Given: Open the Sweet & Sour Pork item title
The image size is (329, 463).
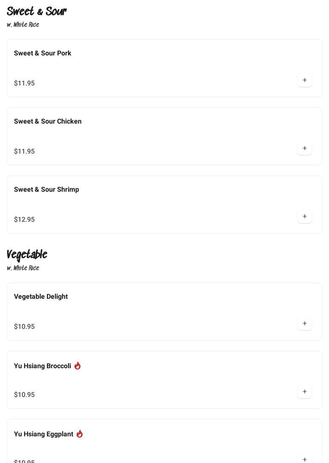Looking at the screenshot, I should [x=43, y=53].
